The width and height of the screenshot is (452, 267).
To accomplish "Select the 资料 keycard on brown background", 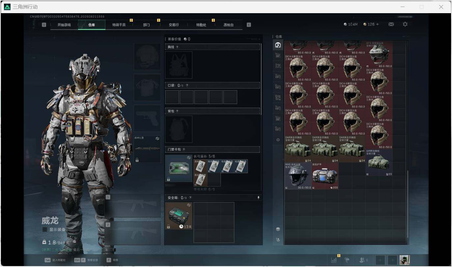I will coord(200,166).
